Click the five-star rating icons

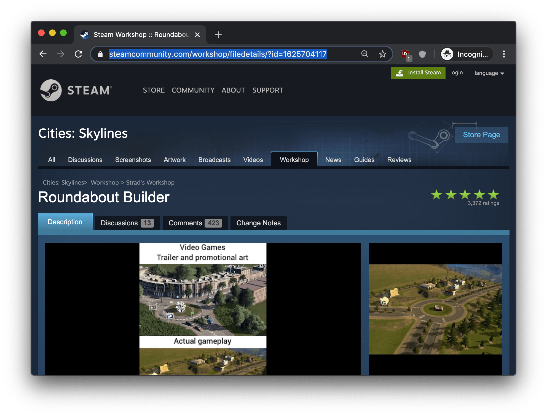(465, 195)
